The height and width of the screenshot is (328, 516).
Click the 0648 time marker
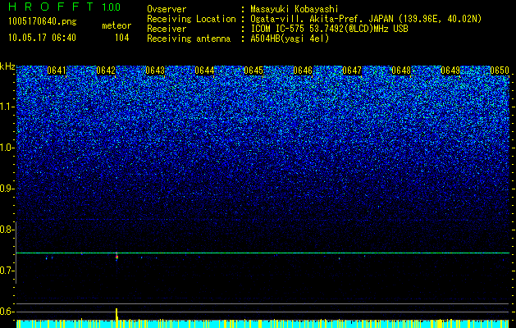click(x=401, y=71)
